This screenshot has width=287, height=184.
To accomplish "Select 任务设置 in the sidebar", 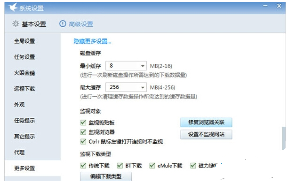I will coord(24,57).
